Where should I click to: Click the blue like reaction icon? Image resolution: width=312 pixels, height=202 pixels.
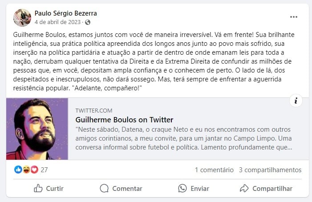(18, 170)
